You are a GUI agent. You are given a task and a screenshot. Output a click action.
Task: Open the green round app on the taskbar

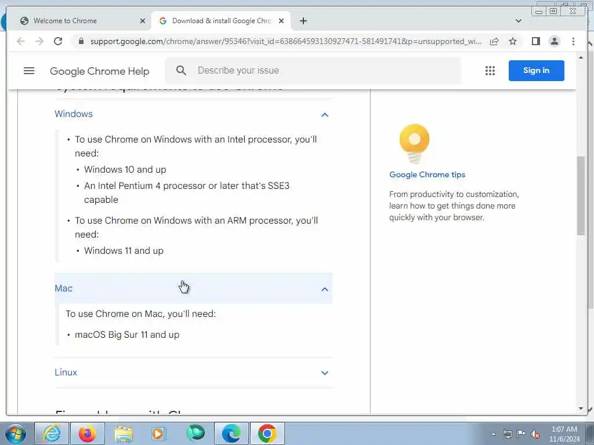(x=195, y=433)
